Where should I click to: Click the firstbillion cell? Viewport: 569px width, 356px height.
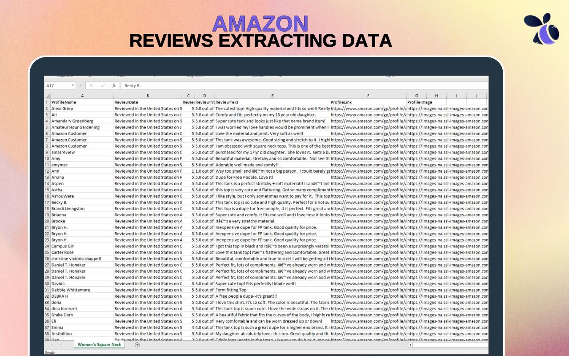[x=82, y=333]
